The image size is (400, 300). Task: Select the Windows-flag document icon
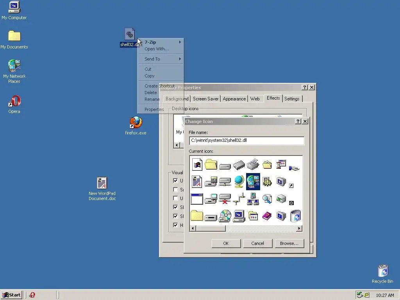(x=197, y=164)
